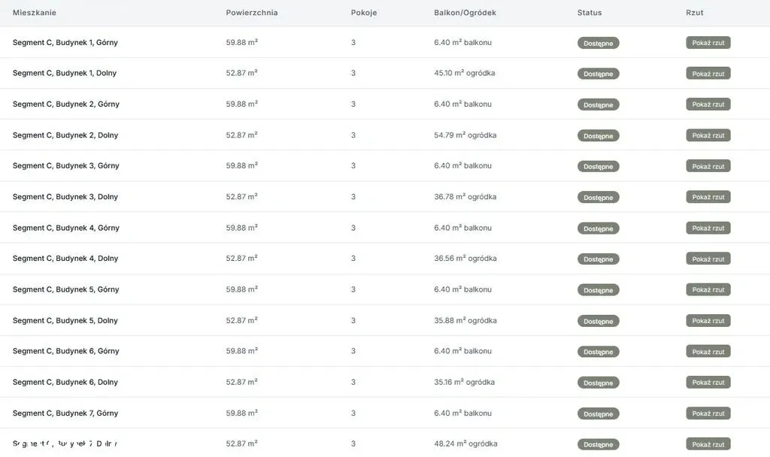Click the 54.79 m² ogródka cell

pos(465,135)
